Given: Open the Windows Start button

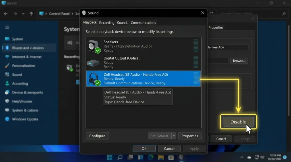Looking at the screenshot, I should (109, 157).
